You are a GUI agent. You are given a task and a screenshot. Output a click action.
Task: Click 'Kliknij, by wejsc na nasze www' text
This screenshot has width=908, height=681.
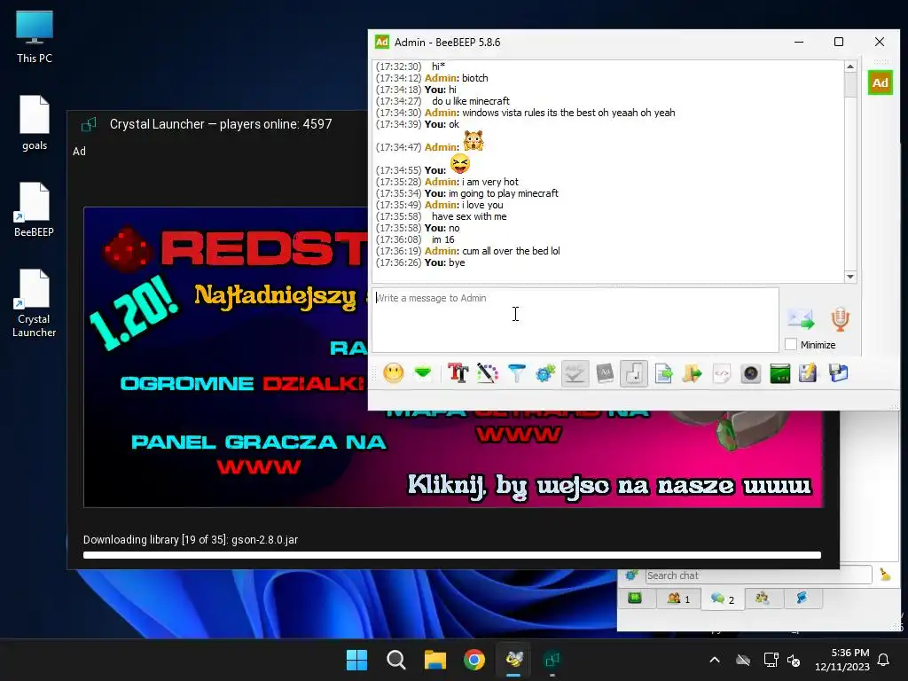[x=609, y=485]
